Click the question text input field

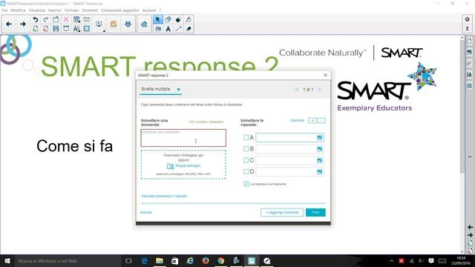pyautogui.click(x=183, y=138)
